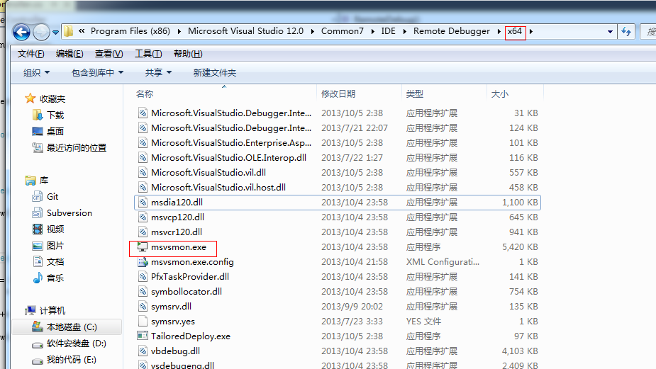Select file PfxTaskProvider.dll
Image resolution: width=656 pixels, height=369 pixels.
[x=190, y=277]
